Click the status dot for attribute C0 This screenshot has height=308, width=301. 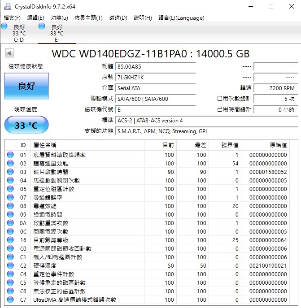[x=10, y=248]
